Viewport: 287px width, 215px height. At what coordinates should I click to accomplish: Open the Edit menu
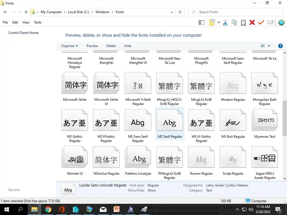tap(15, 22)
